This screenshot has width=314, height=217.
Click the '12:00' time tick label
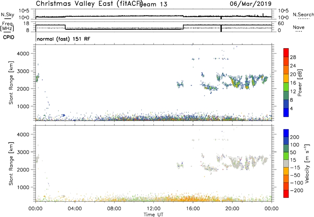coord(153,209)
